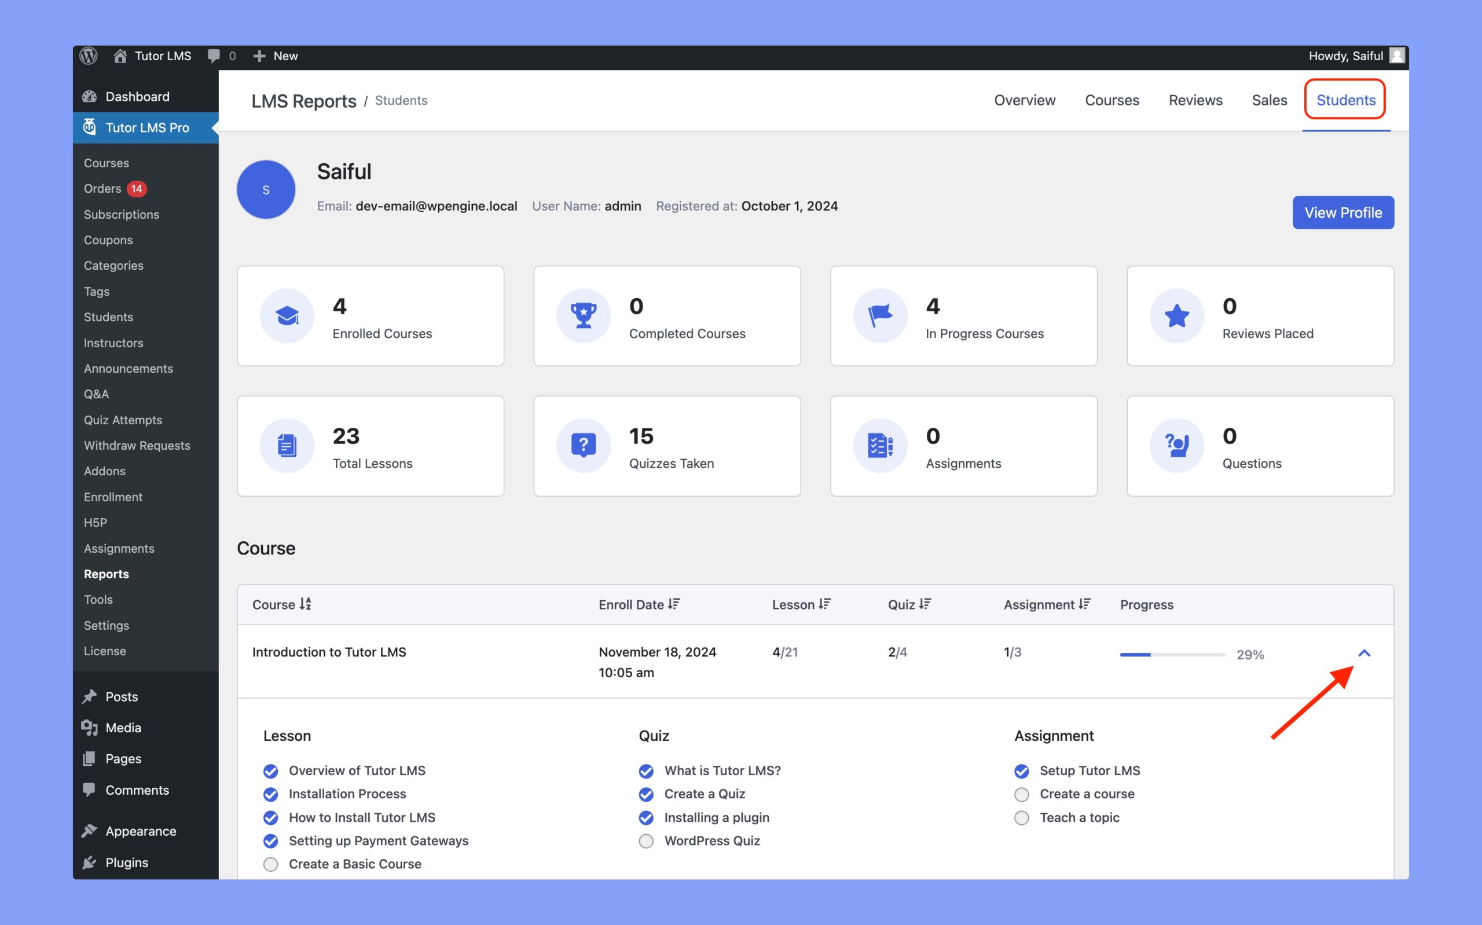The image size is (1482, 925).
Task: Sort table by Course column icon
Action: (305, 604)
